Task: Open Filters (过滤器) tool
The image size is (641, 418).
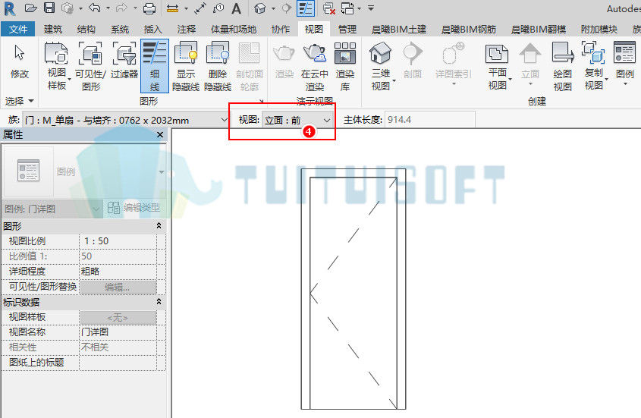Action: [124, 61]
